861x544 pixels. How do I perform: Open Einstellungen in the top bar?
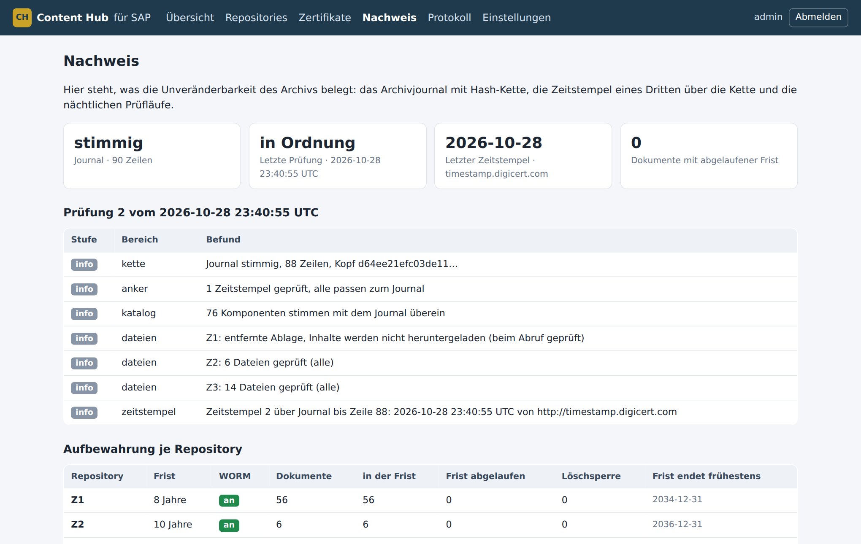517,17
